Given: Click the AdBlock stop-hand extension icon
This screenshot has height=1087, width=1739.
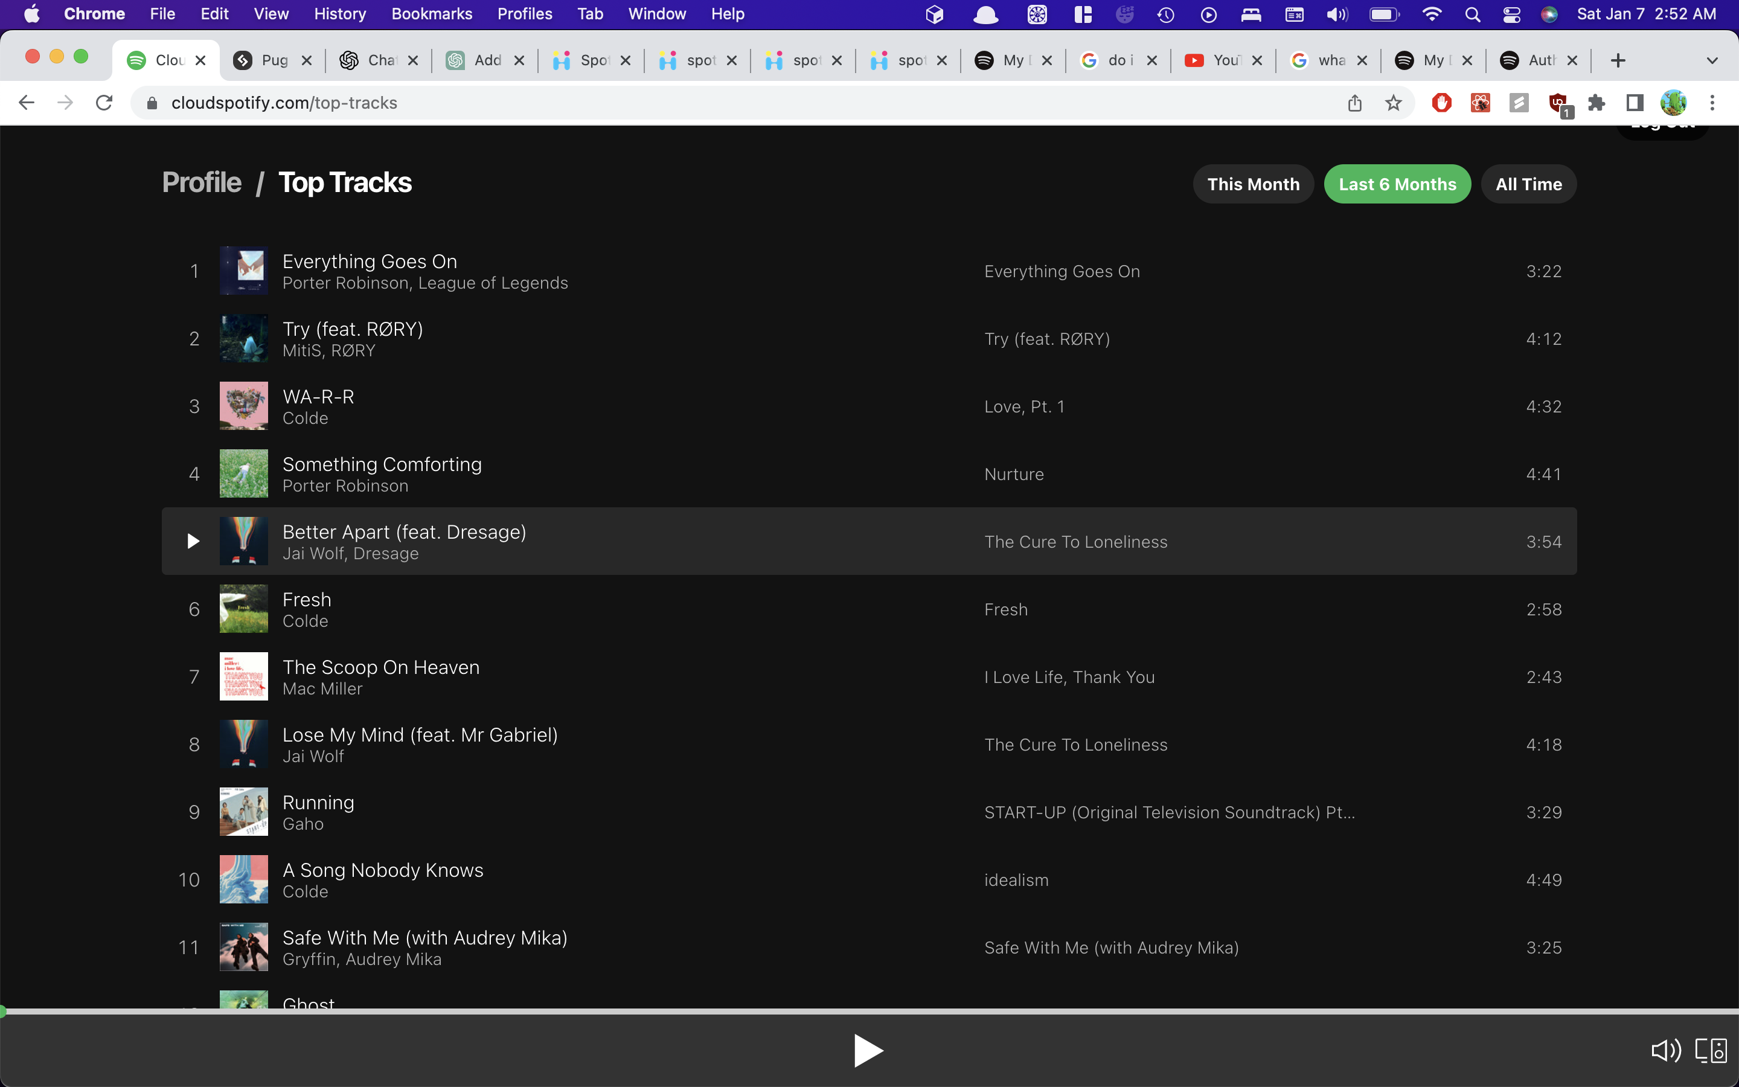Looking at the screenshot, I should tap(1441, 103).
